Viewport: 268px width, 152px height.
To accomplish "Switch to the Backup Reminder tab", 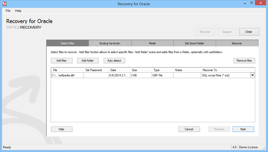I will pos(110,43).
